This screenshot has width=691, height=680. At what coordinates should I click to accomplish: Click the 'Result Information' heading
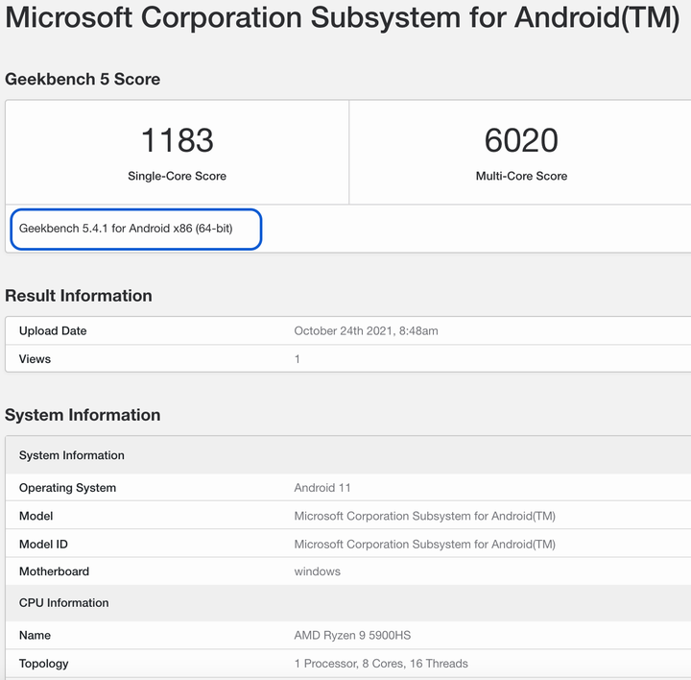79,296
